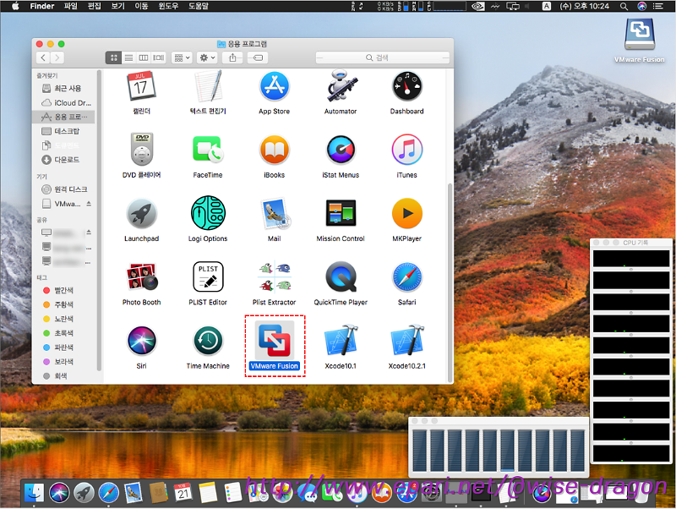The width and height of the screenshot is (676, 509).
Task: Switch Finder to gallery view
Action: point(159,57)
